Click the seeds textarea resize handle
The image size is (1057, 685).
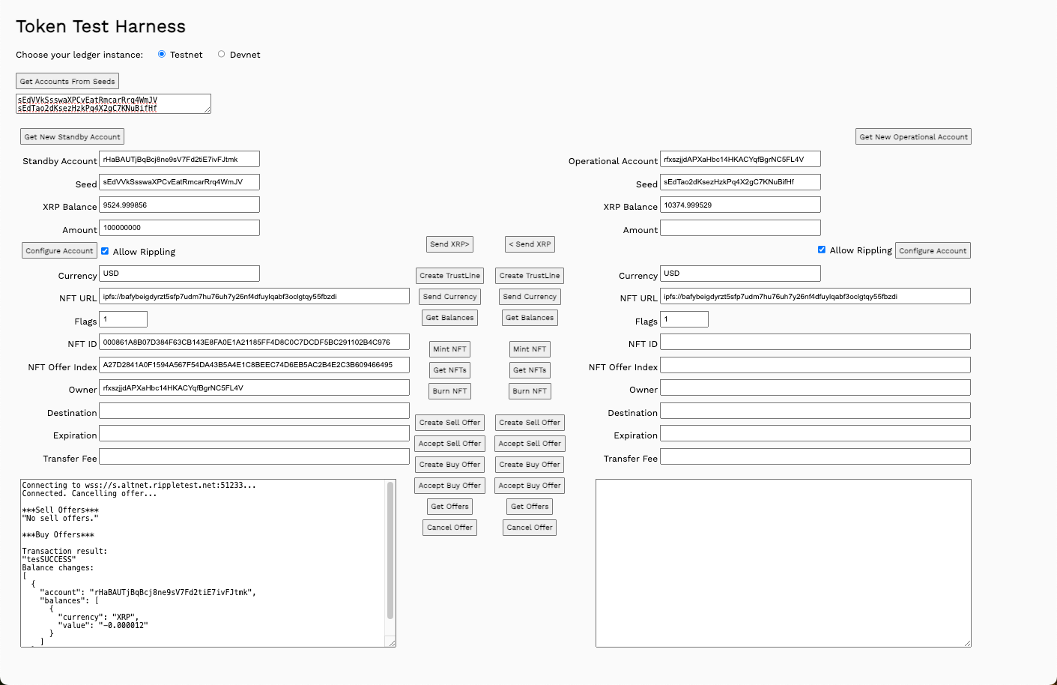[208, 110]
